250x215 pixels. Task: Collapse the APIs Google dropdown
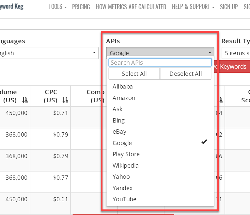coord(160,53)
